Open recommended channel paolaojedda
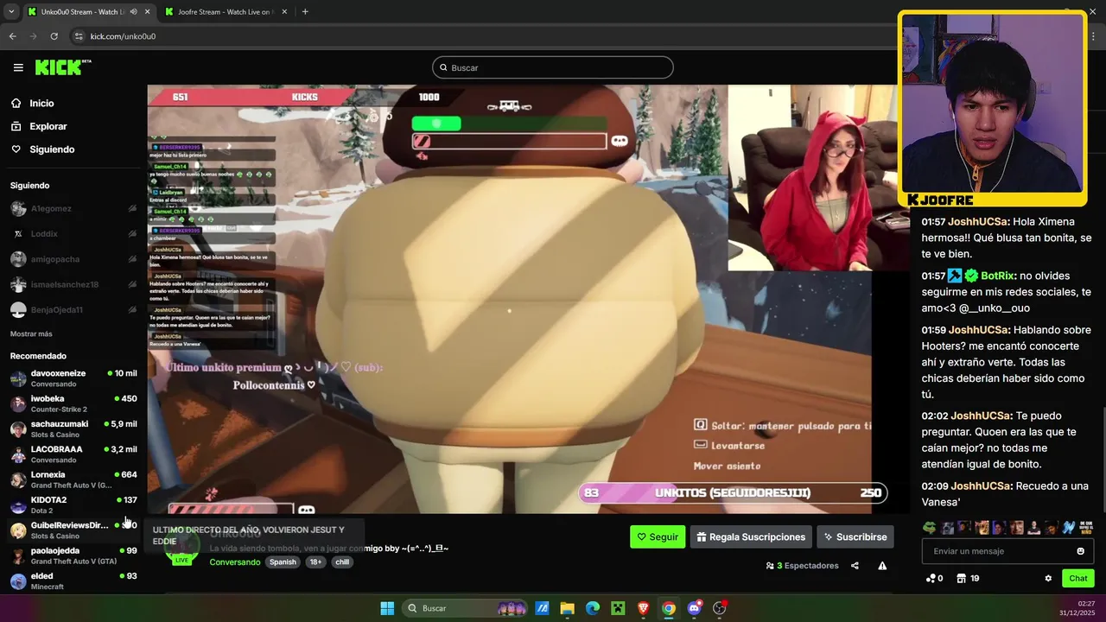Screen dimensions: 1106x622 tap(73, 555)
